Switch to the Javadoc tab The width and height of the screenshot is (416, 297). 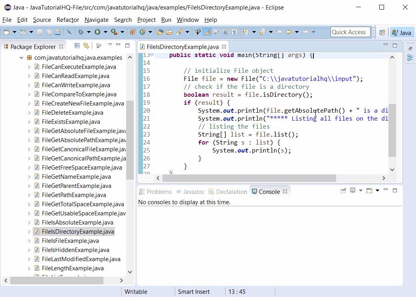tap(191, 192)
